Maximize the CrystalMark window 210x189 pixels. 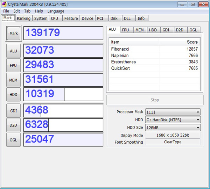[193, 5]
